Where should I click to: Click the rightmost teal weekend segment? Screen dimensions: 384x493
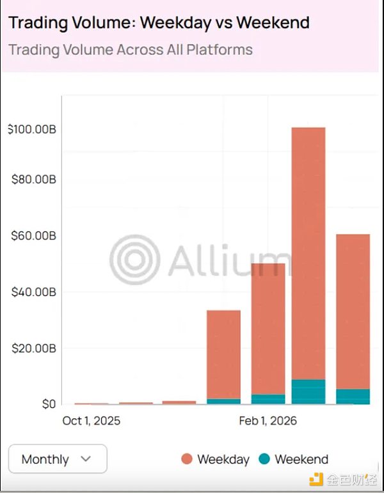click(353, 396)
